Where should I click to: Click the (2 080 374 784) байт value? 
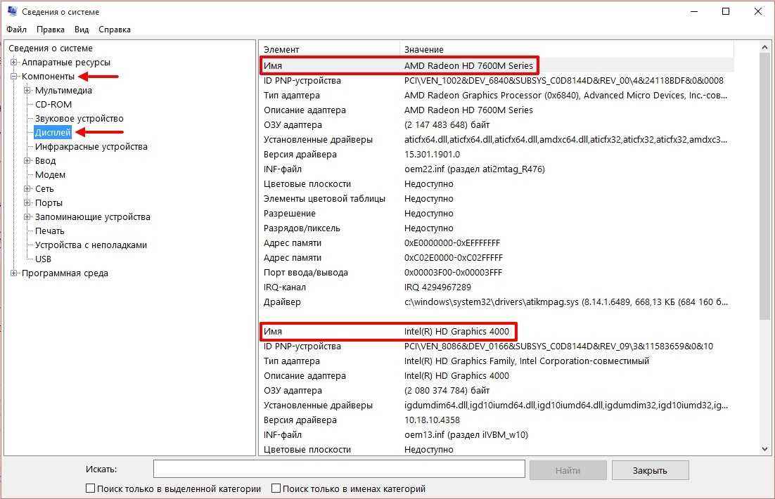coord(447,390)
